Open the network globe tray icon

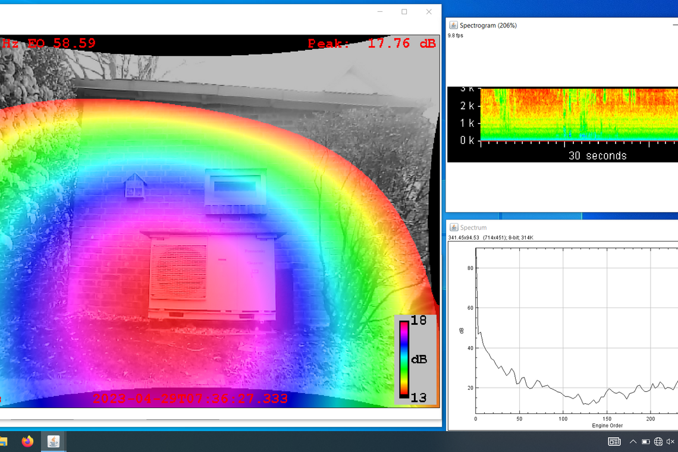(x=658, y=441)
